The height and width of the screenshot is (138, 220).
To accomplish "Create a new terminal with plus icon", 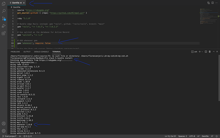I will 200,52.
